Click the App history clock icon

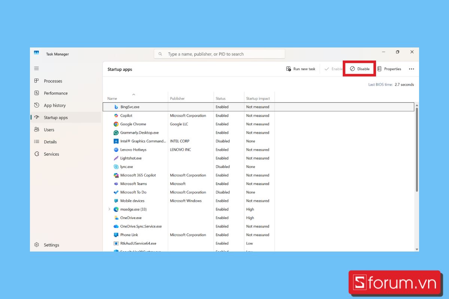(x=37, y=105)
